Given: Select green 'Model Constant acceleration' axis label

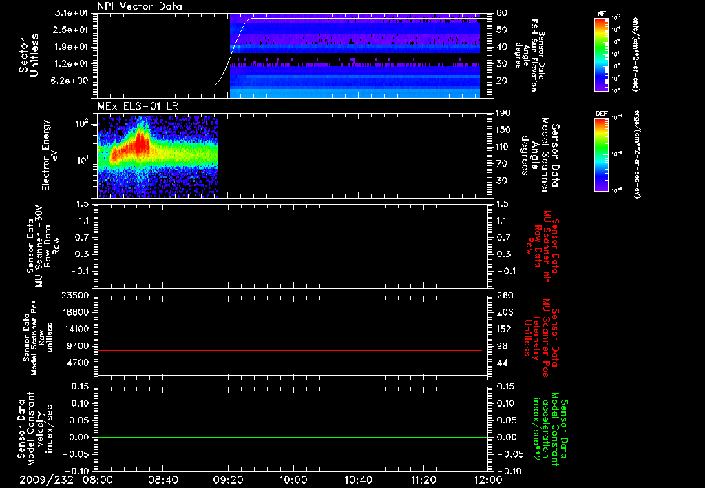Looking at the screenshot, I should point(550,429).
